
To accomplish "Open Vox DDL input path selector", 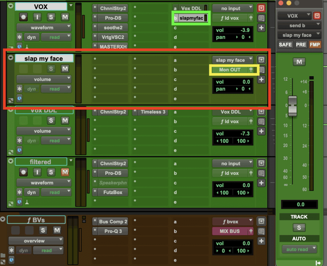I will (x=233, y=112).
